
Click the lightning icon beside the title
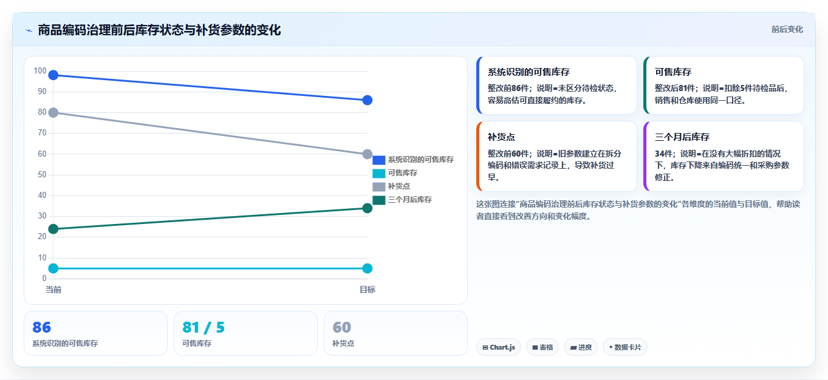(x=29, y=30)
